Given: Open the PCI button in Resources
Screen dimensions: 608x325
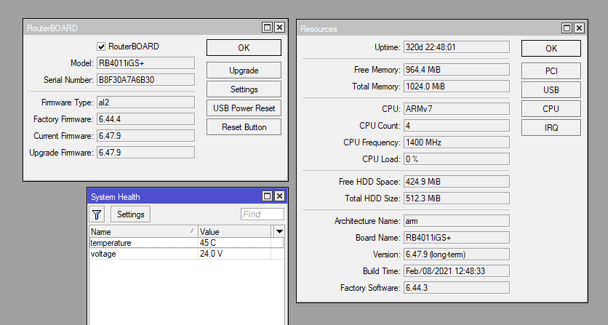Looking at the screenshot, I should (551, 71).
